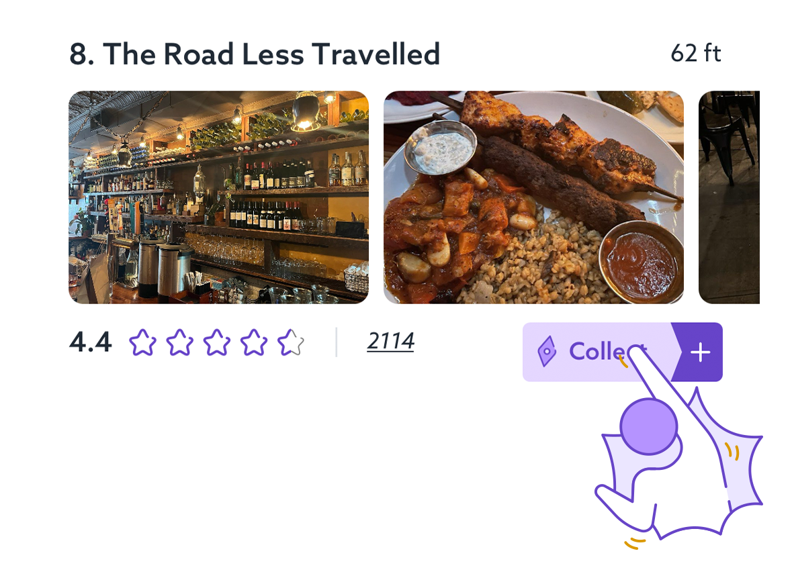Click the 4.4 rating score

pos(90,342)
